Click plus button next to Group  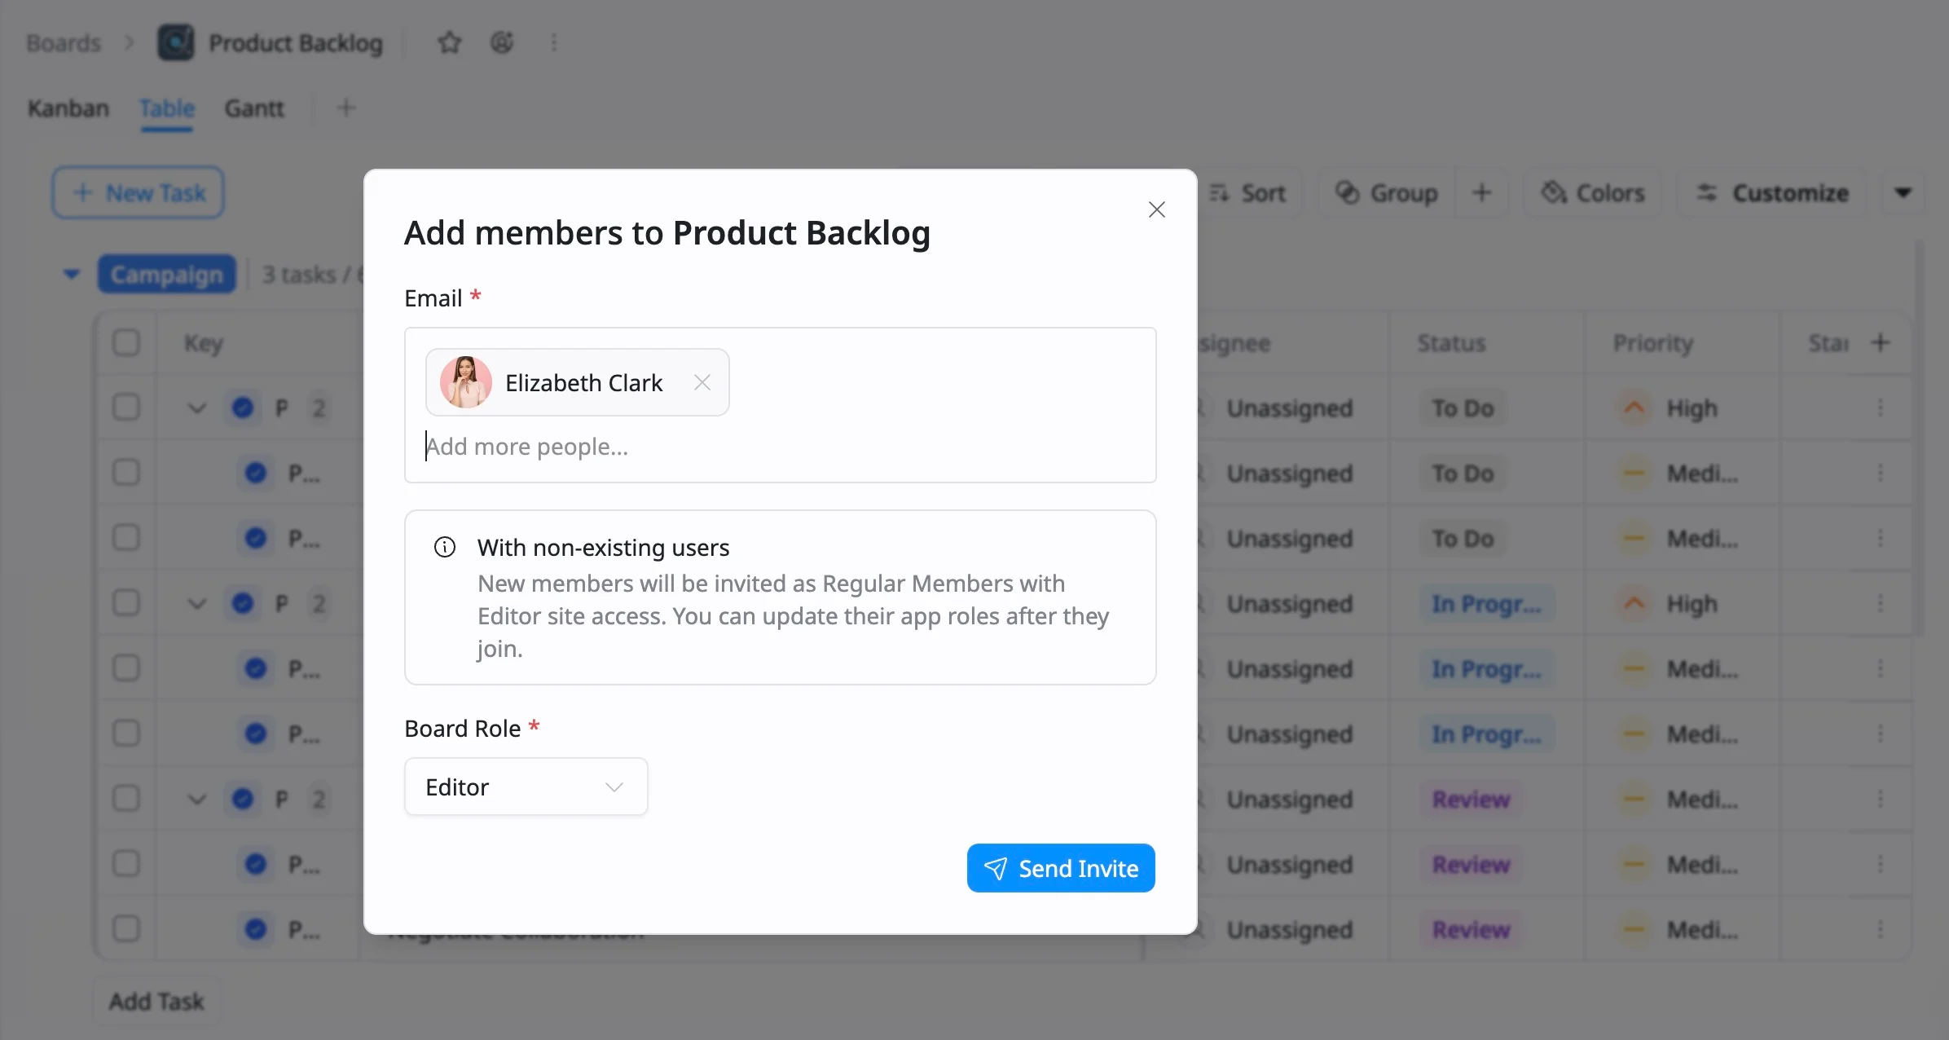[1482, 193]
